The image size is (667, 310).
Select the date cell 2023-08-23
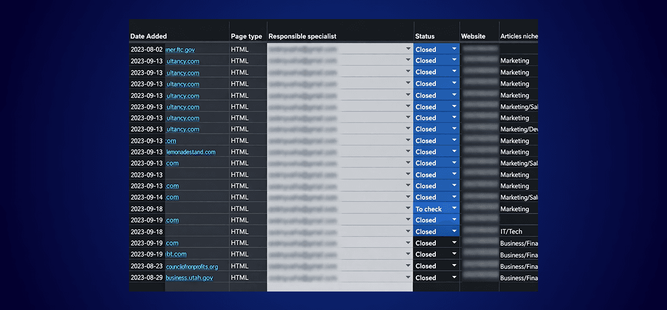(x=146, y=266)
